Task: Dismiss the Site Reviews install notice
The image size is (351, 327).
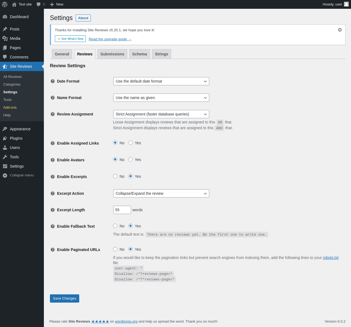Action: [x=340, y=30]
